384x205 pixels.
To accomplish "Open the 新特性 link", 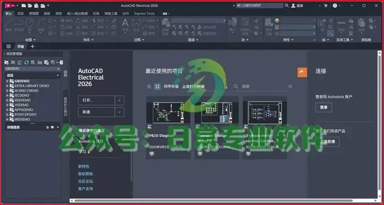I will pyautogui.click(x=84, y=167).
